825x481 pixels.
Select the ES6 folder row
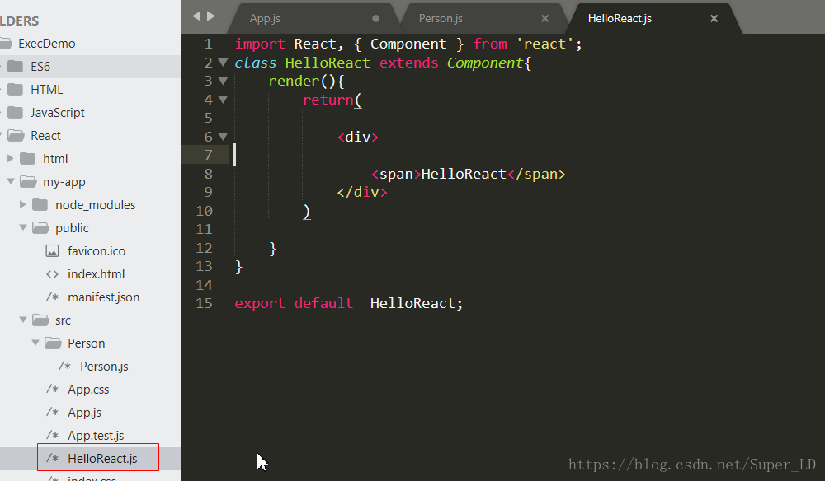pyautogui.click(x=90, y=66)
